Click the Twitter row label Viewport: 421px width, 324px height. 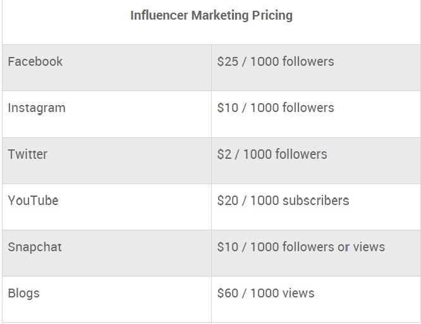(27, 154)
